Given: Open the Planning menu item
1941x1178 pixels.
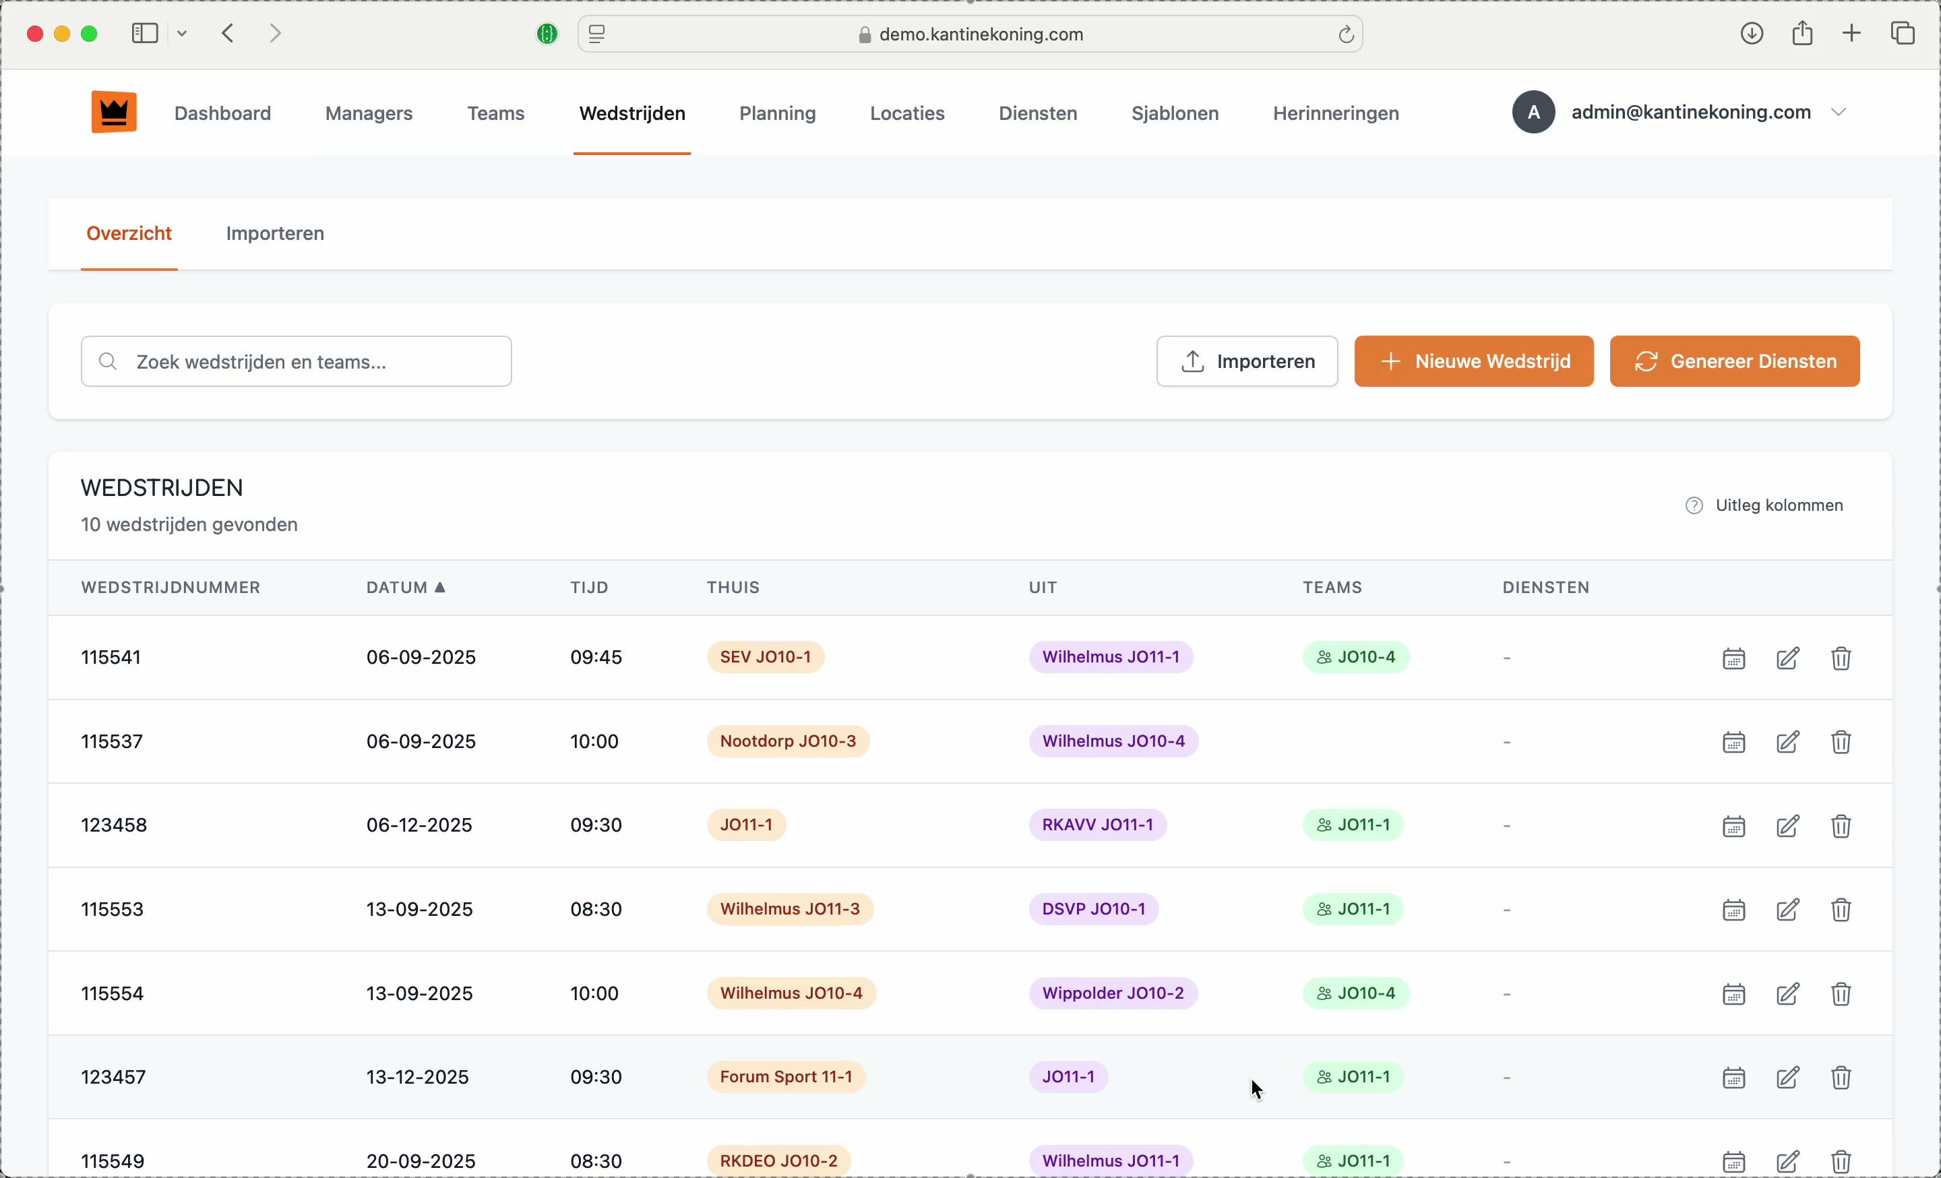Looking at the screenshot, I should click(776, 114).
